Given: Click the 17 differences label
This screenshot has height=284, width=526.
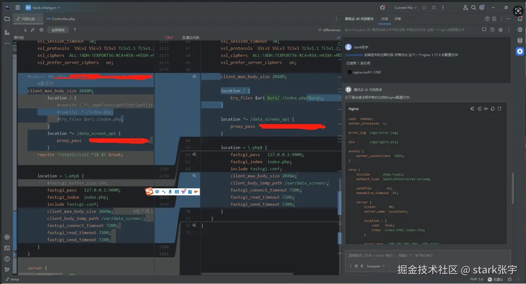Looking at the screenshot, I should 329,30.
